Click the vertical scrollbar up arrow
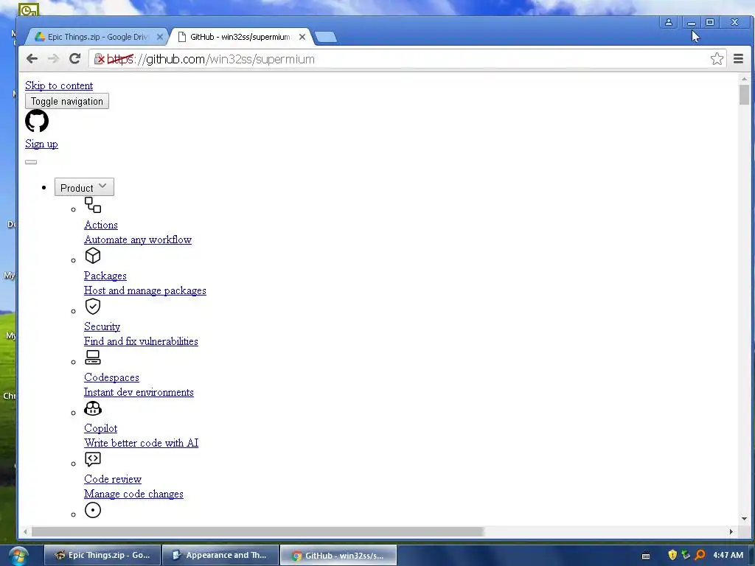Viewport: 755px width, 566px height. (745, 78)
